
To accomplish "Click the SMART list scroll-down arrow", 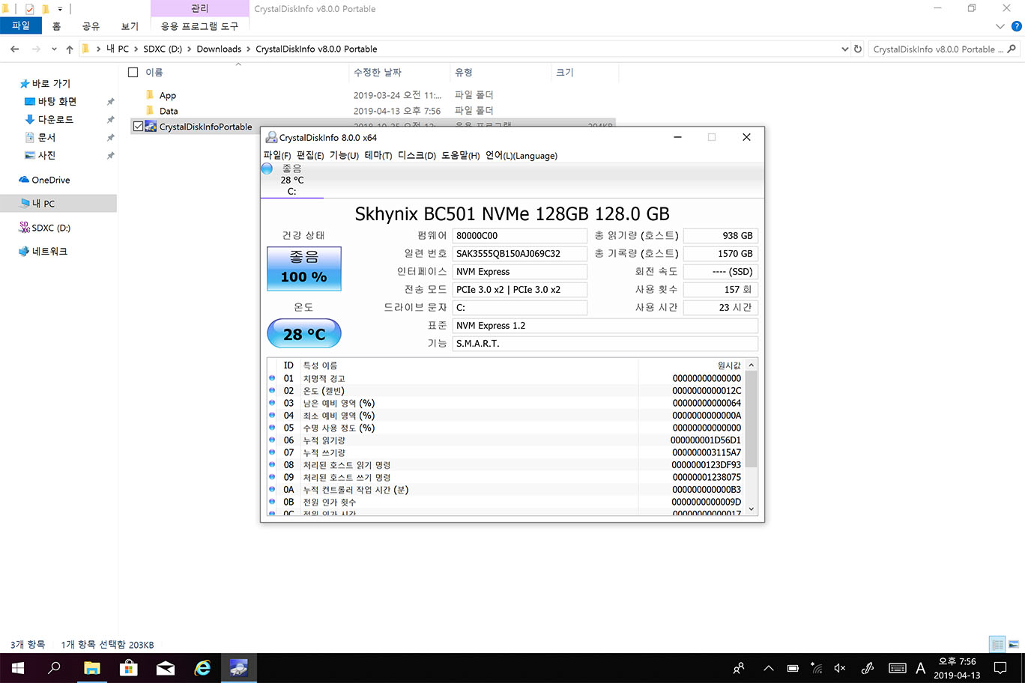I will coord(752,509).
